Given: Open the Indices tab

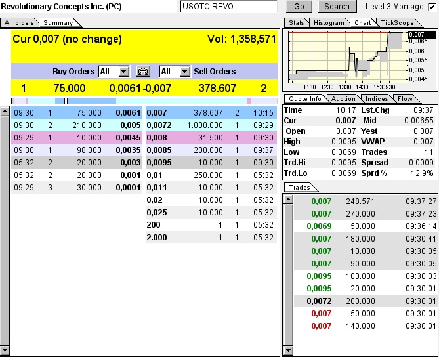Looking at the screenshot, I should click(377, 99).
